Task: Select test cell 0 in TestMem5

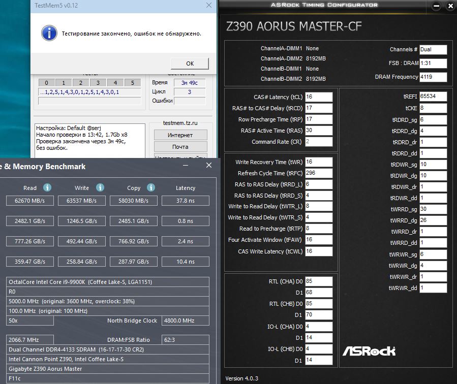Action: pyautogui.click(x=46, y=83)
